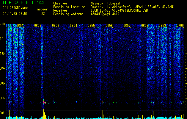Click the 0.6 frequency axis label
187x119 pixels.
coord(3,113)
